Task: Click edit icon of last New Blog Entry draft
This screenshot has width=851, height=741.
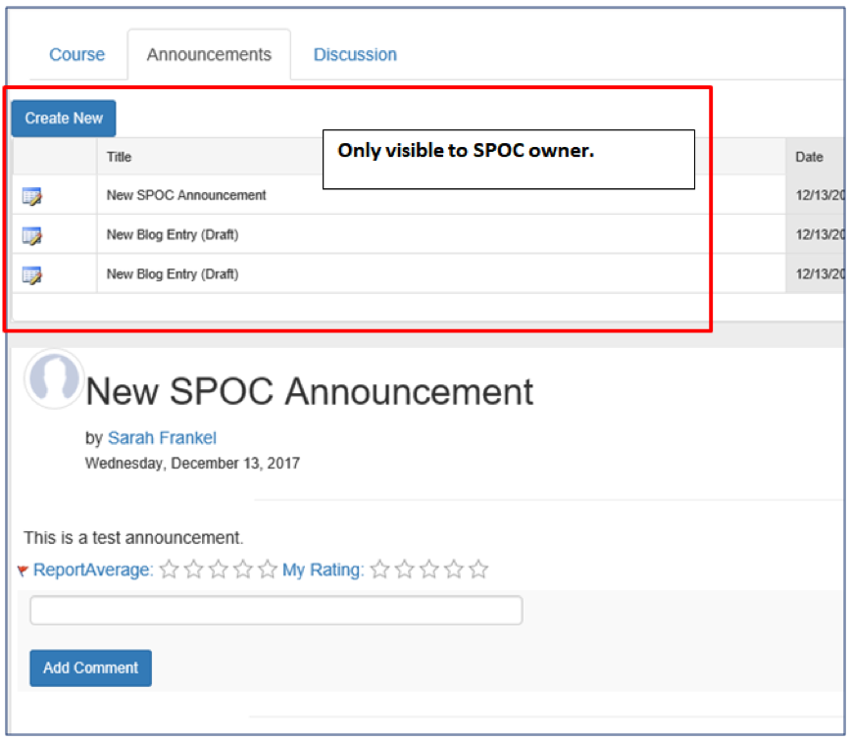Action: (x=32, y=274)
